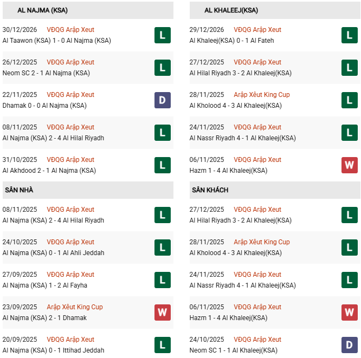Click the Al Najma (KSA) 1 - 2 Al Fayha match text
Viewport: 361px width, 358px height.
tap(44, 285)
